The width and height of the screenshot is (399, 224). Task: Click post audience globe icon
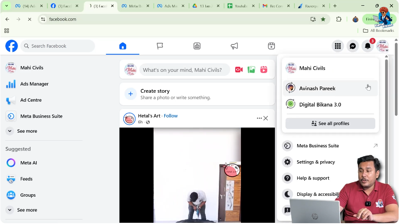coord(148,122)
